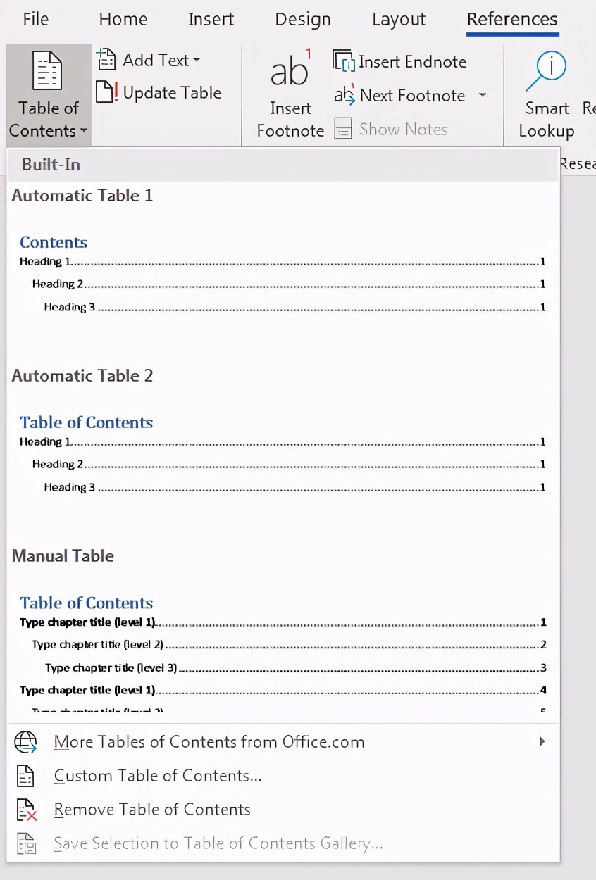Screen dimensions: 596x880
Task: Switch to the Home tab
Action: (123, 19)
